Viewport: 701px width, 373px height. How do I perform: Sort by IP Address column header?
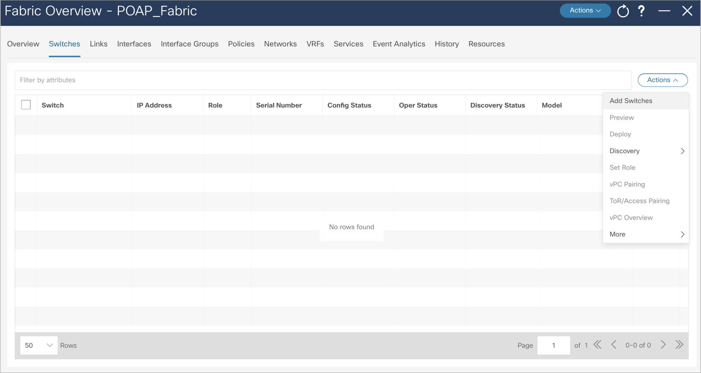(x=154, y=105)
